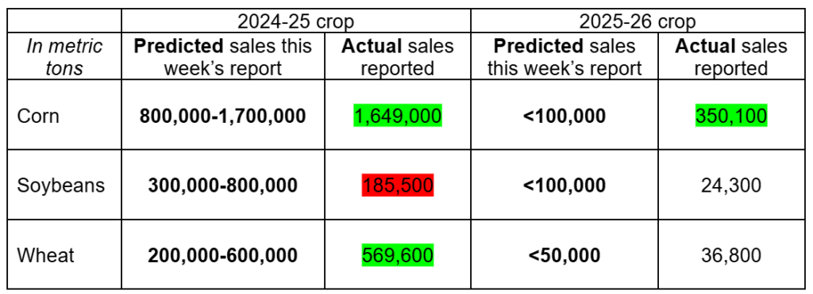Select the 2024-25 'Actual sales reported' header
The image size is (813, 294).
point(397,57)
